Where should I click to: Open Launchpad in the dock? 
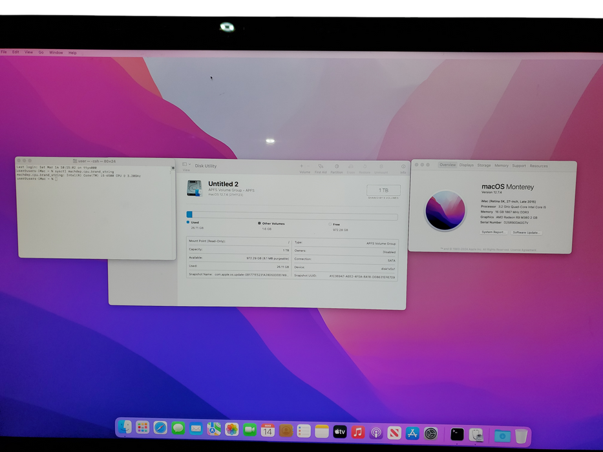142,427
